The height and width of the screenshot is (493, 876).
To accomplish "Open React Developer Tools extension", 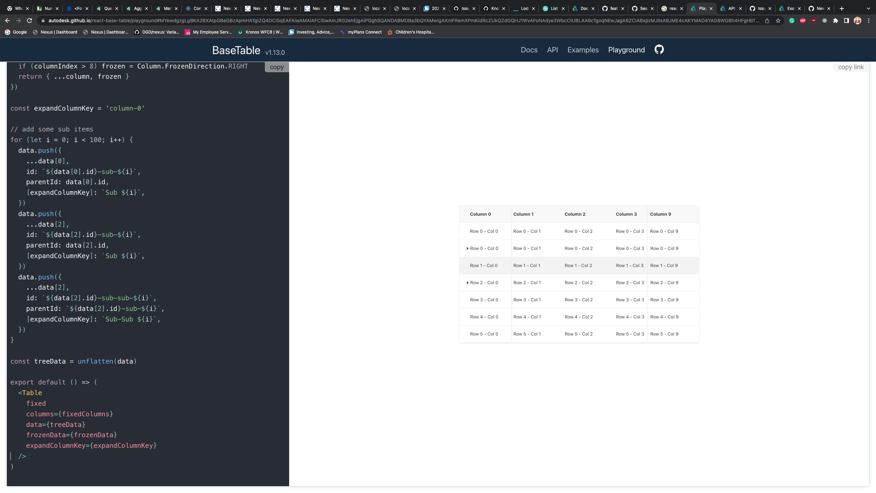I will click(825, 21).
